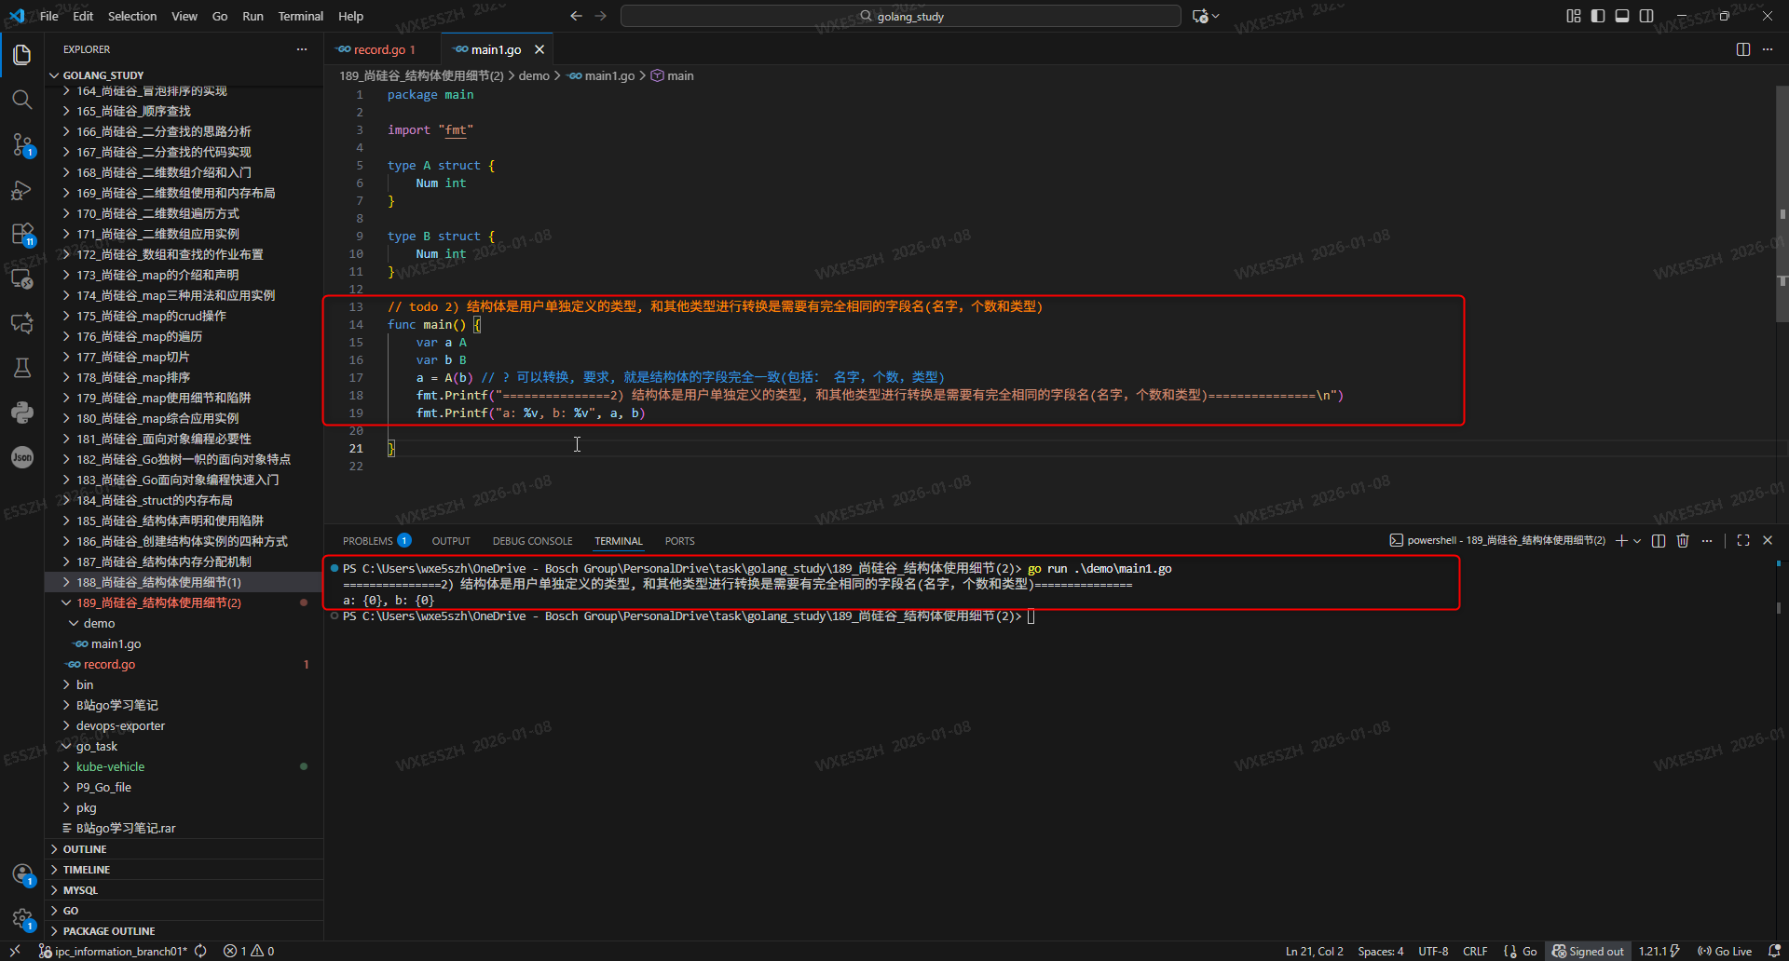Open errors and warnings count
The width and height of the screenshot is (1789, 961).
(249, 951)
